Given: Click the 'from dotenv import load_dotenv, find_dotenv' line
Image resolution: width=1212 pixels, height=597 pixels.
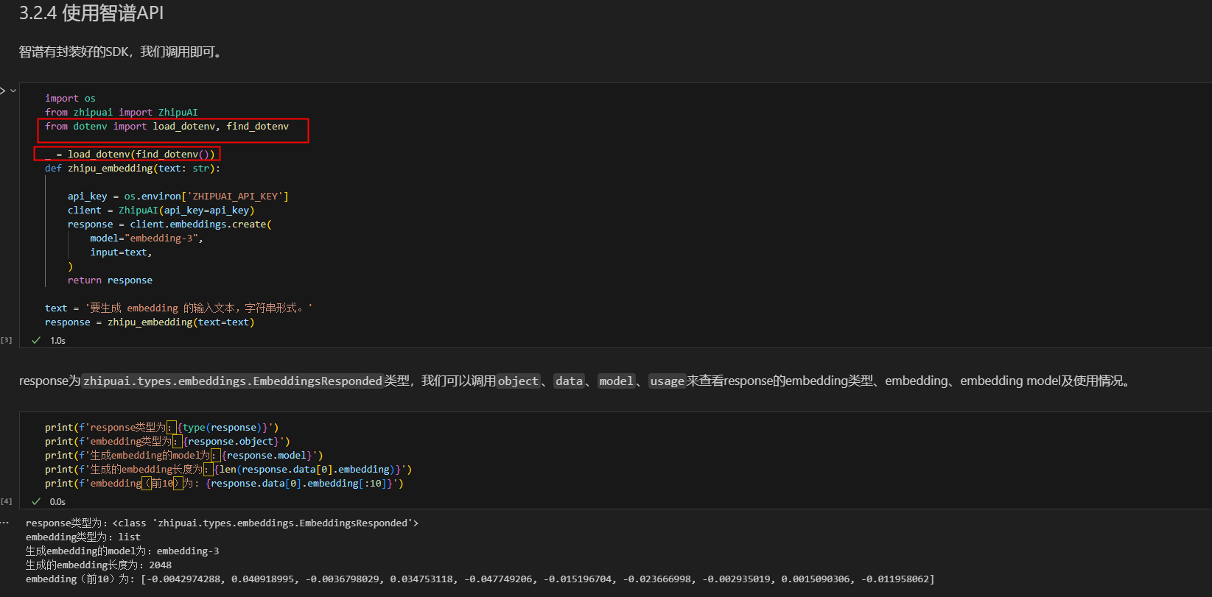Looking at the screenshot, I should (x=167, y=127).
